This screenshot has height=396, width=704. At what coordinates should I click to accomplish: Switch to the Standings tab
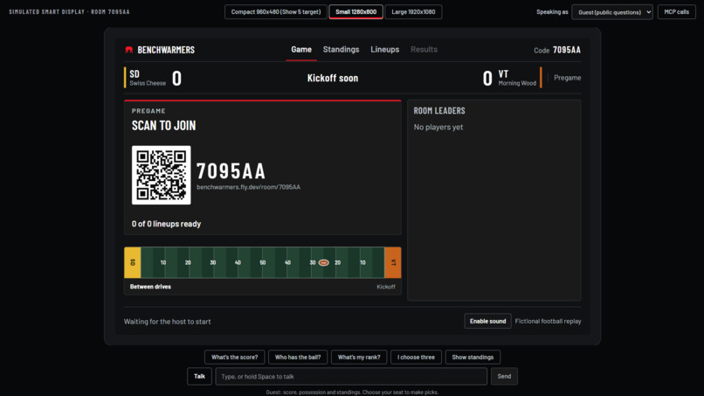(x=341, y=50)
